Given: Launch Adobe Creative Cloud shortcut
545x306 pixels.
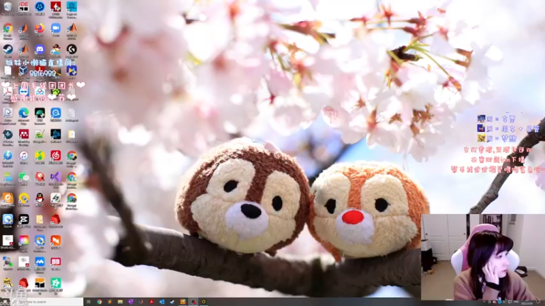Looking at the screenshot, I should pos(24,241).
